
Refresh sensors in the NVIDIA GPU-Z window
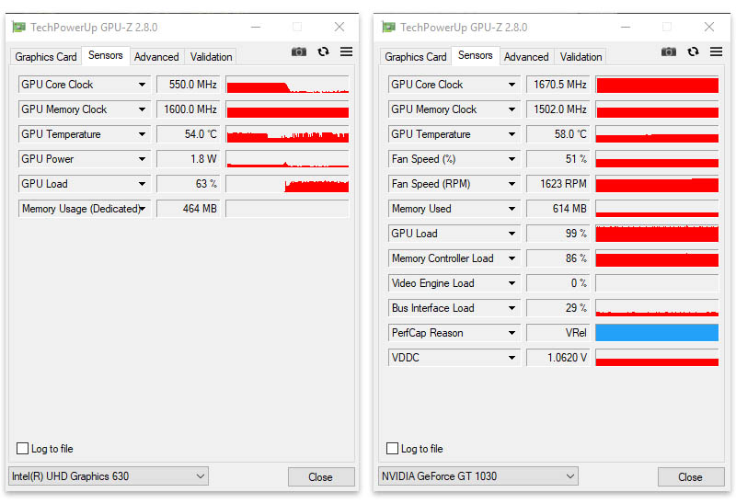[693, 52]
